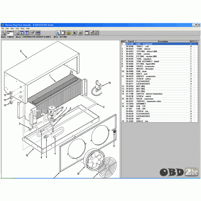Select the row '*RIVET - coil'

tap(160, 46)
